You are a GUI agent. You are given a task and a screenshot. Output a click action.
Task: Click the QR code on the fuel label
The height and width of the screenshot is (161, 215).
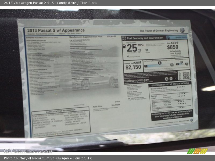186,75
